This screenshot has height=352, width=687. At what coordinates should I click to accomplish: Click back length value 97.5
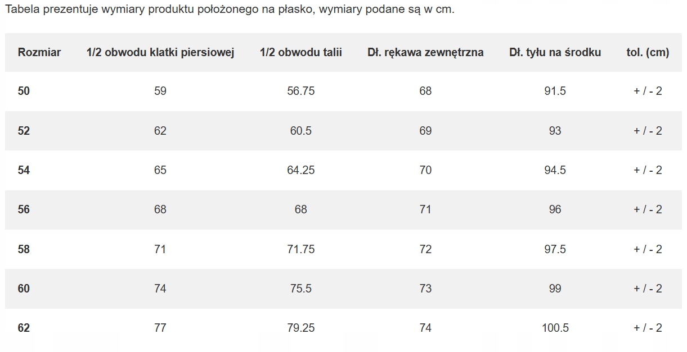[555, 249]
